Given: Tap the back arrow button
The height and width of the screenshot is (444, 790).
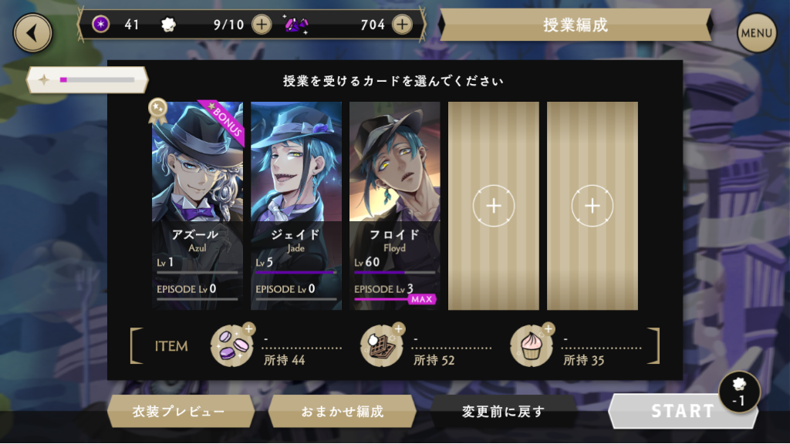Looking at the screenshot, I should coord(32,33).
